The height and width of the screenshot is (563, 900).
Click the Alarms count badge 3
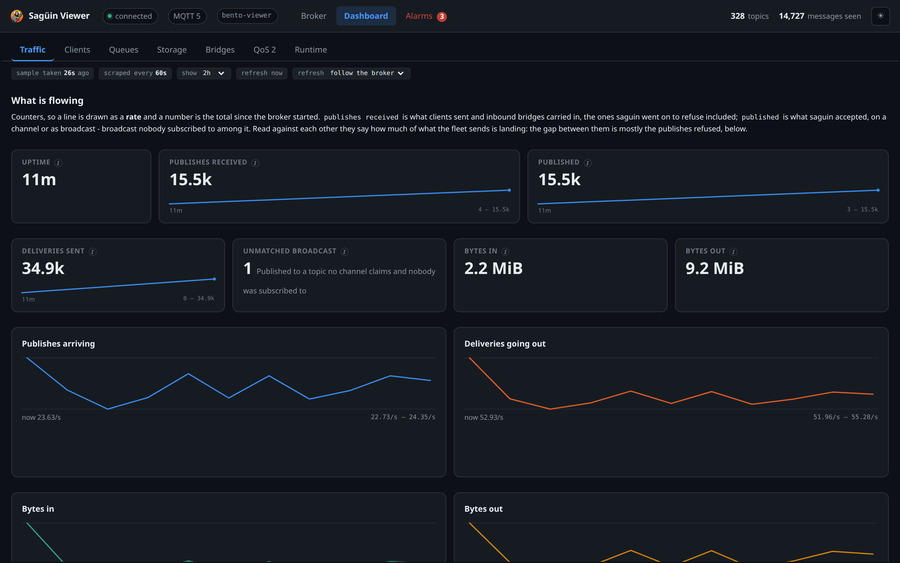(442, 16)
